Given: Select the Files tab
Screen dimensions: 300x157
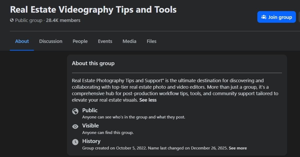Looking at the screenshot, I should tap(151, 41).
